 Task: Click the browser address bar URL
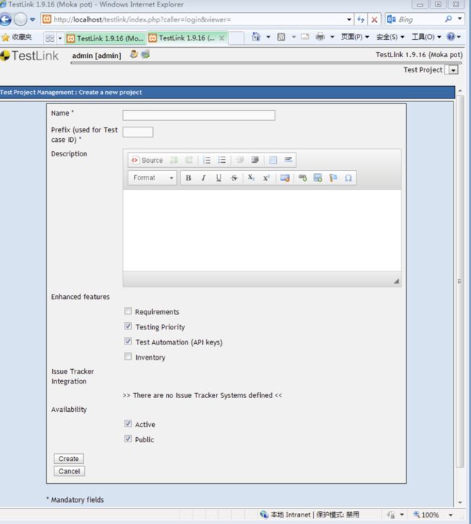tap(197, 20)
